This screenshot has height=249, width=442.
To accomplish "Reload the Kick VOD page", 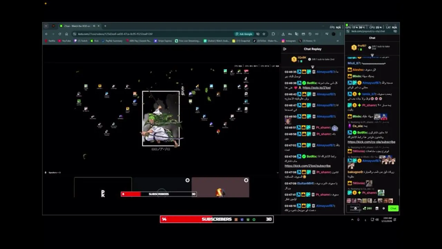I will point(60,34).
